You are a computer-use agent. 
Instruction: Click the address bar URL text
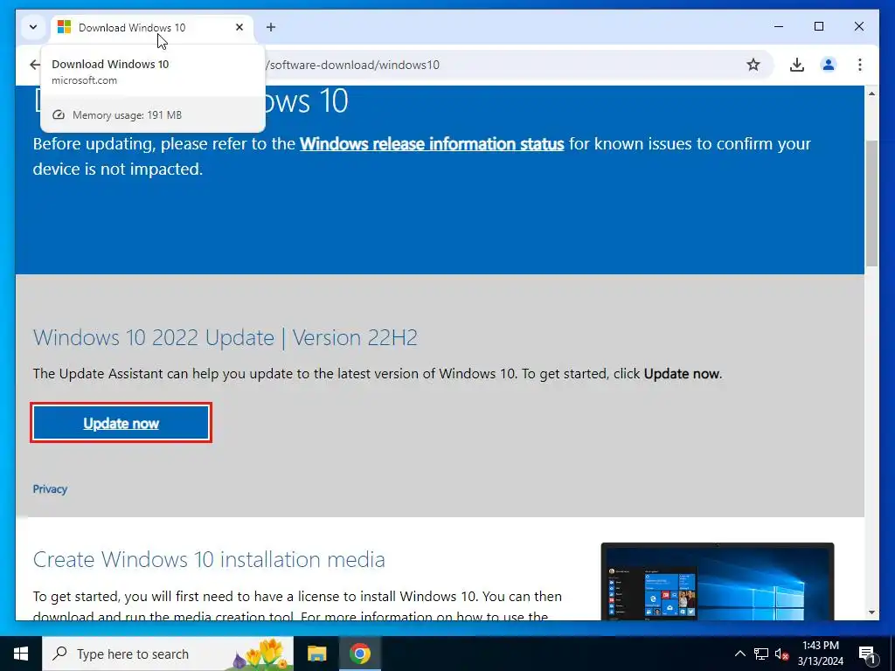tap(352, 65)
